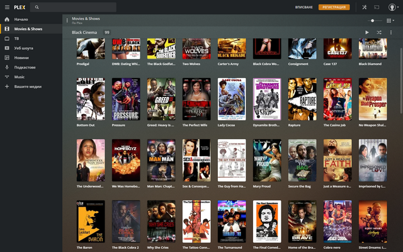403x252 pixels.
Task: Open Music in the sidebar
Action: click(x=31, y=77)
